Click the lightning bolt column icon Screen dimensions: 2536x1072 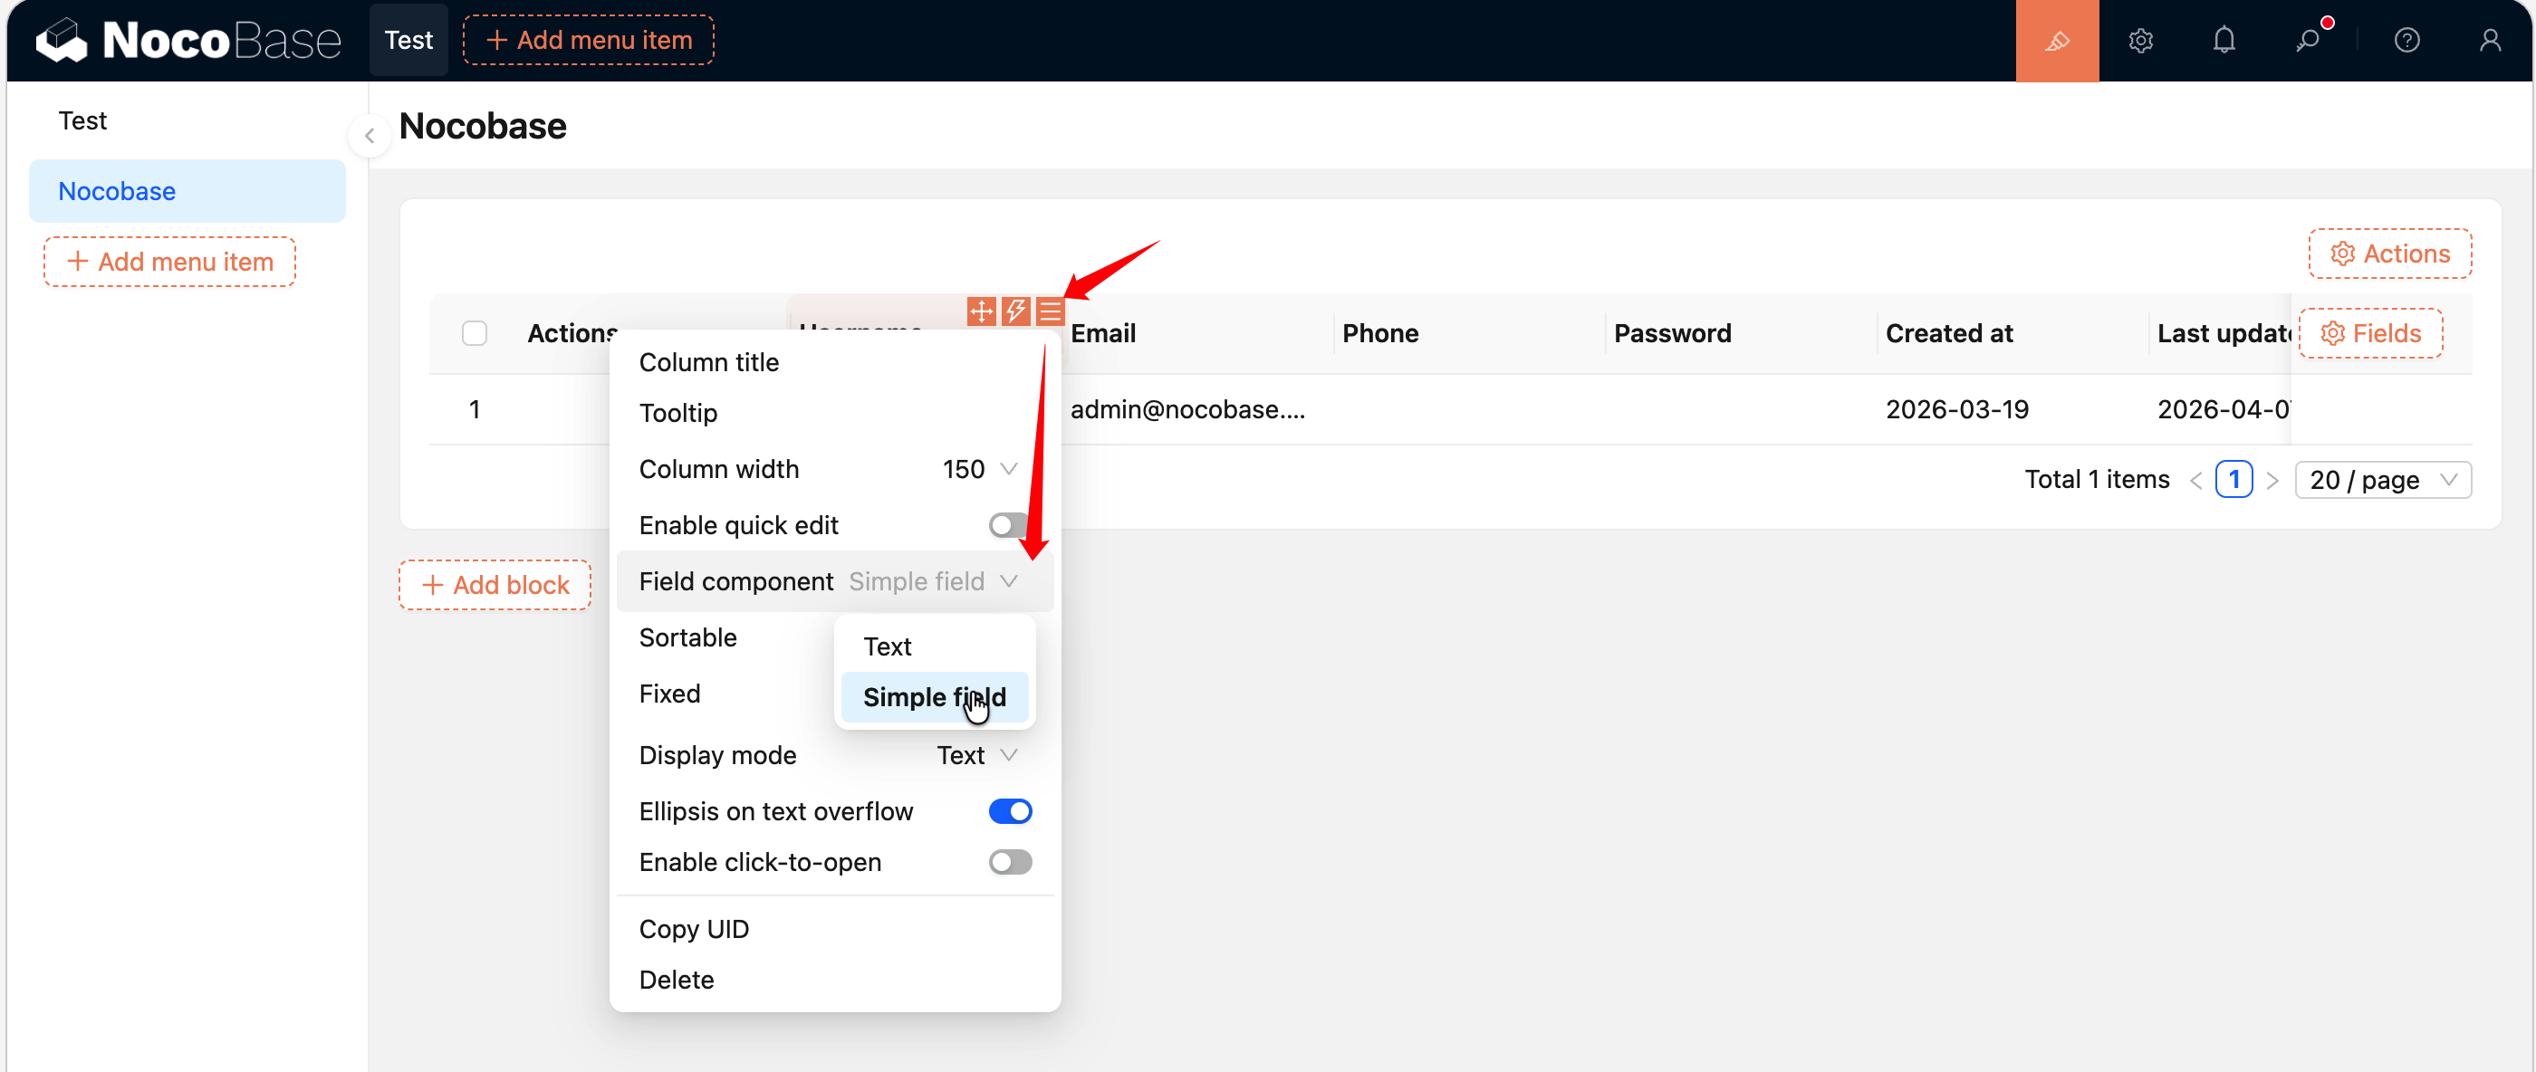tap(1015, 312)
